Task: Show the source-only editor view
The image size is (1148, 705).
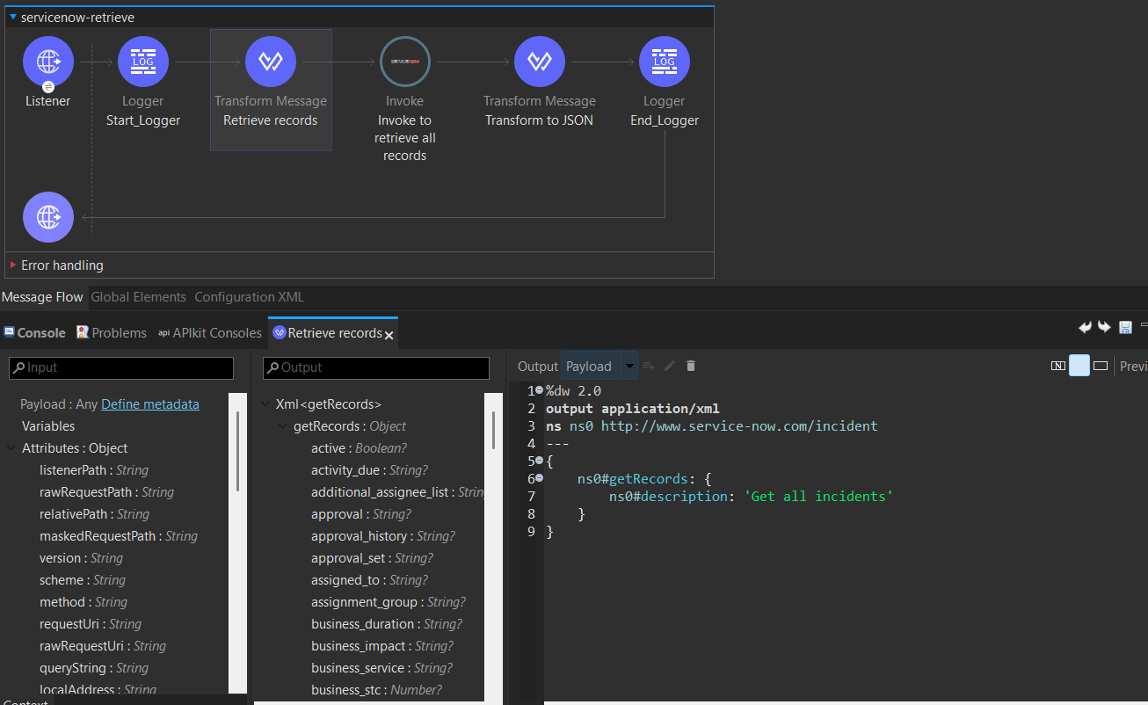Action: pos(1058,366)
